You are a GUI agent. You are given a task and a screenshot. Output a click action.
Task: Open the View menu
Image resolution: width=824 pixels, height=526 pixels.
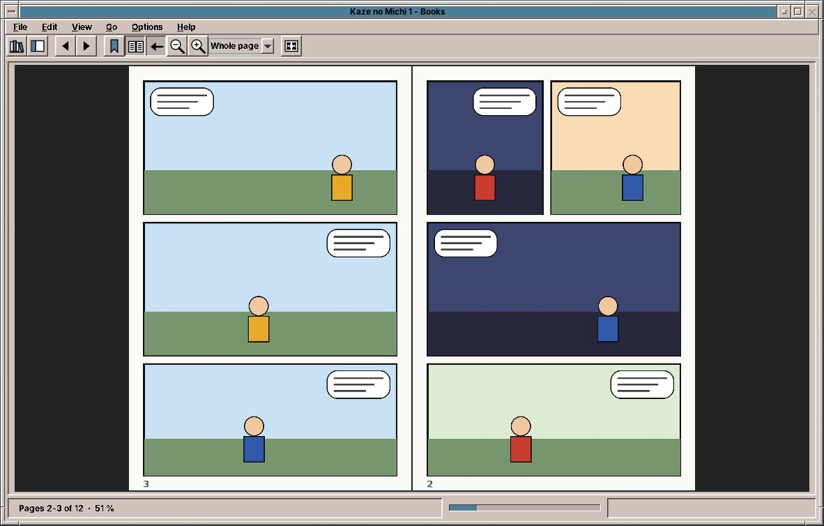(82, 27)
